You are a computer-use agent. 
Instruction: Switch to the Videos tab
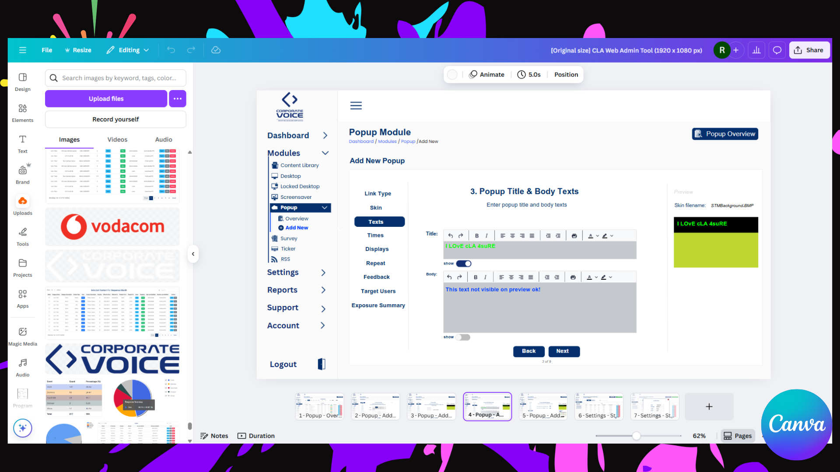(117, 139)
